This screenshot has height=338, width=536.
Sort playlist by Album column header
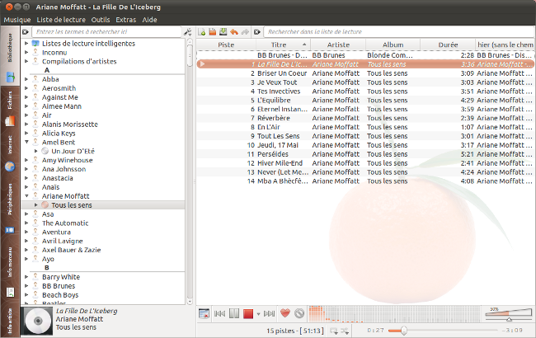coord(393,45)
